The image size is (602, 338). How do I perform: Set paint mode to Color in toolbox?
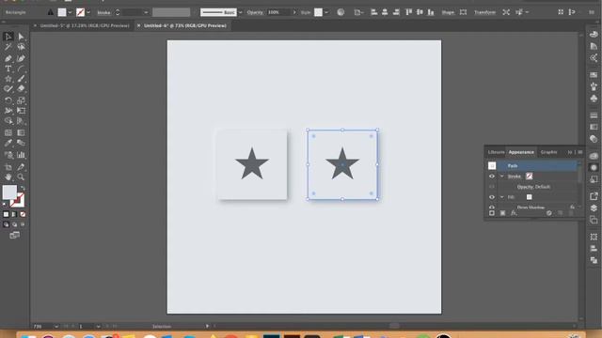coord(6,214)
